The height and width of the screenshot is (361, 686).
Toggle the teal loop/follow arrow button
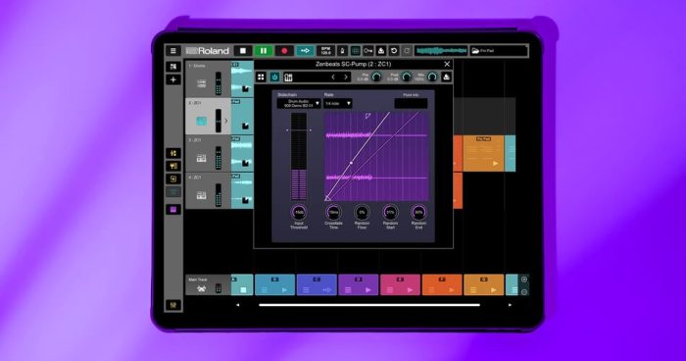[x=306, y=51]
